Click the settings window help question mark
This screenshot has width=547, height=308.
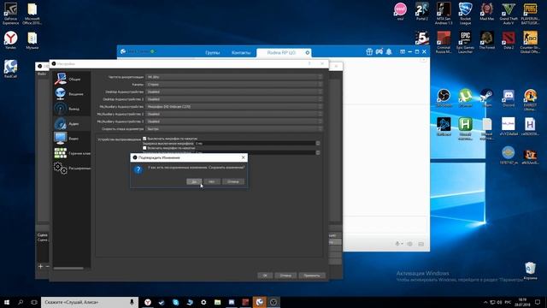tap(309, 63)
